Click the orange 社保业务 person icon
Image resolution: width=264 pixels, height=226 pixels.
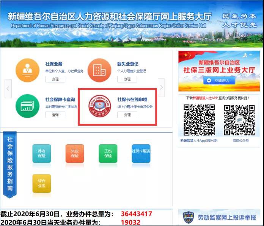[x=27, y=70]
